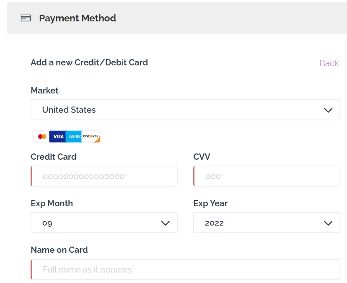Click the chevron arrow in Exp Year field

point(328,223)
